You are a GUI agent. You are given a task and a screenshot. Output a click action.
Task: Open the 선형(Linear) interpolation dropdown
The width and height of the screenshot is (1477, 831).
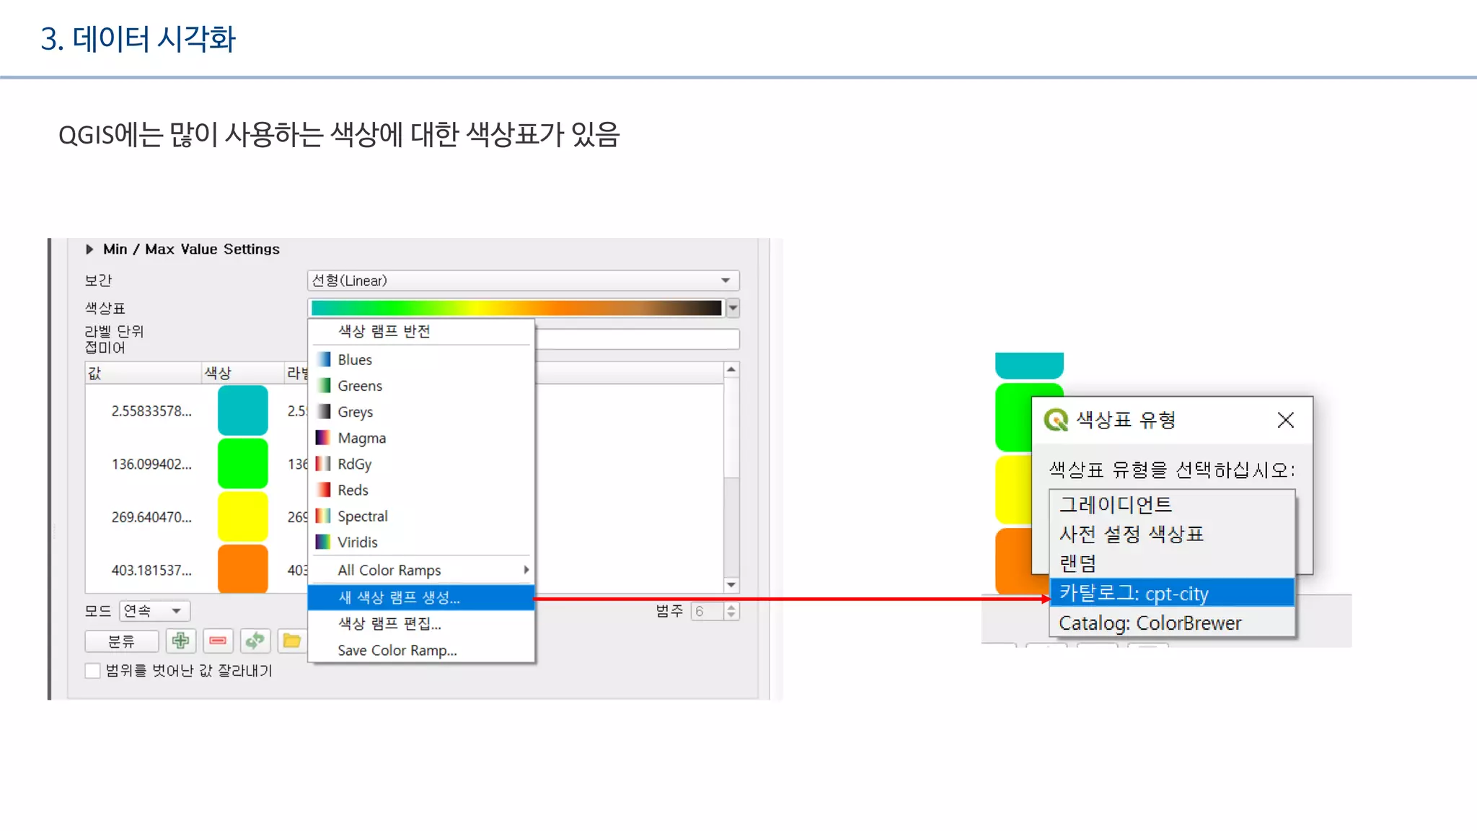524,281
